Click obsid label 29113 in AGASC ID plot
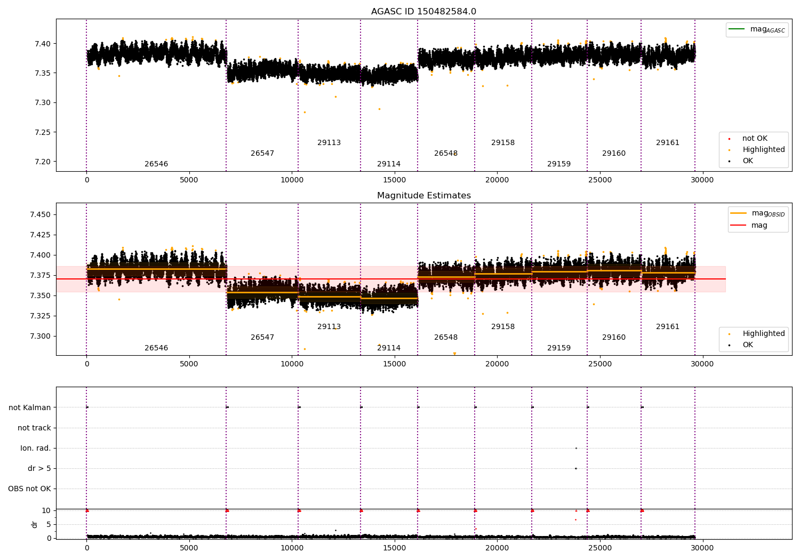Viewport: 800px width, 560px height. click(x=329, y=143)
